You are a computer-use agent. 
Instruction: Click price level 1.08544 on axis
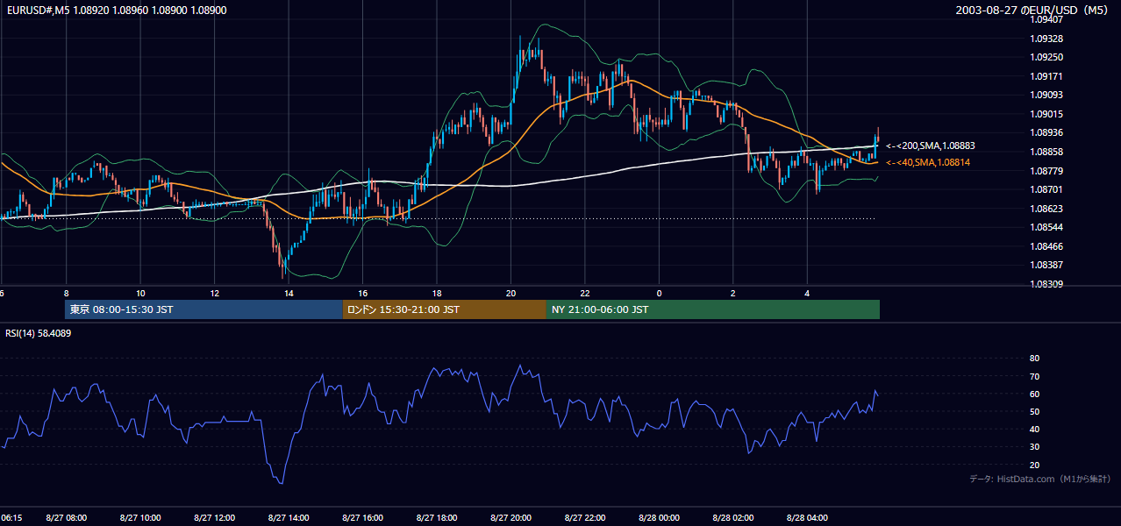click(1046, 227)
